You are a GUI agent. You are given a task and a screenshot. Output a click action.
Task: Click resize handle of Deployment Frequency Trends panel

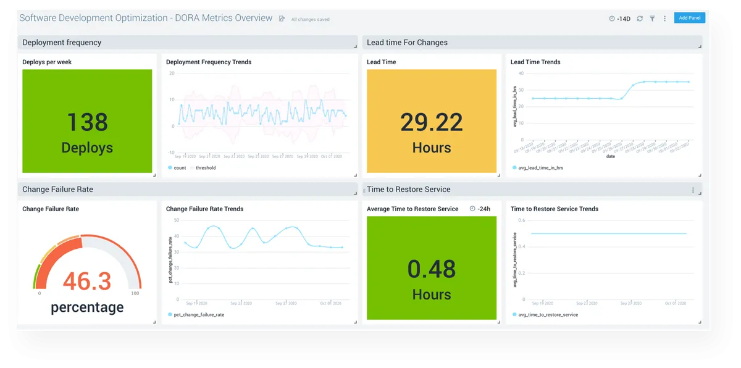tap(355, 175)
